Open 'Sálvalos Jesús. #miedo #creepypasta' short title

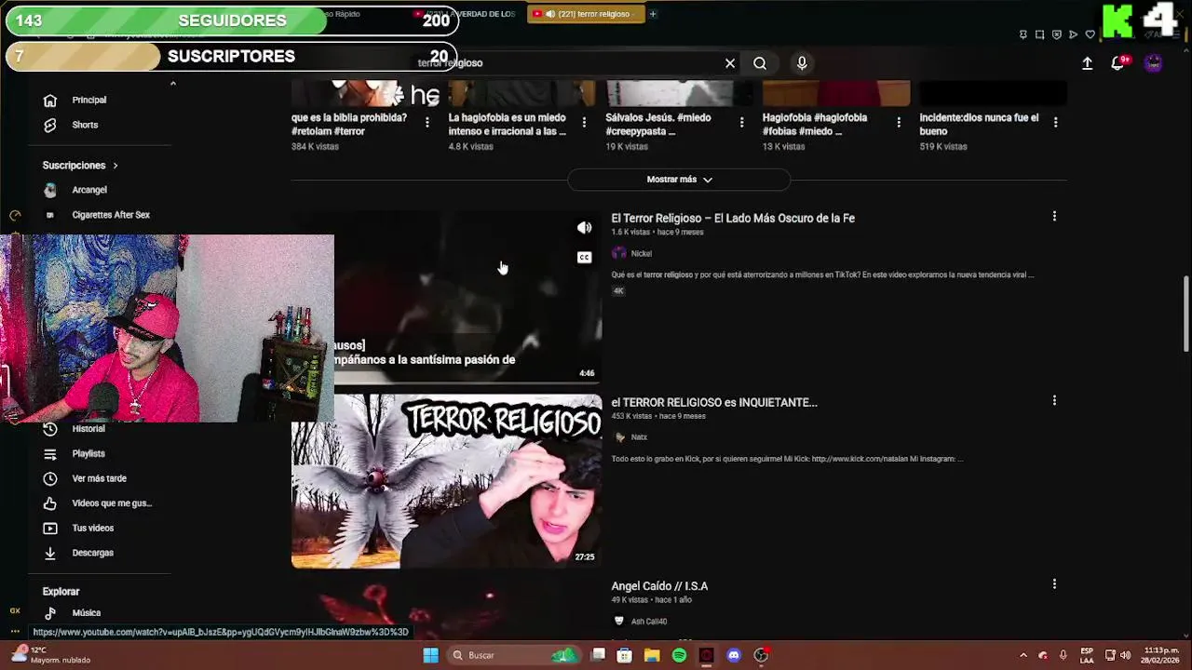(x=658, y=125)
